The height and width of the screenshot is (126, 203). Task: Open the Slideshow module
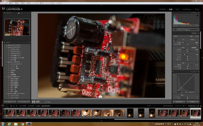pos(187,9)
